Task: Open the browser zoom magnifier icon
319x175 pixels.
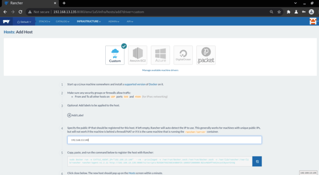Action: [x=272, y=12]
